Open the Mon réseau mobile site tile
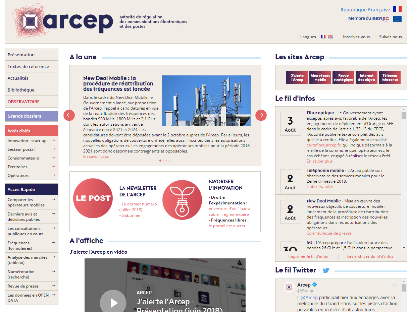This screenshot has width=409, height=312. (x=320, y=77)
